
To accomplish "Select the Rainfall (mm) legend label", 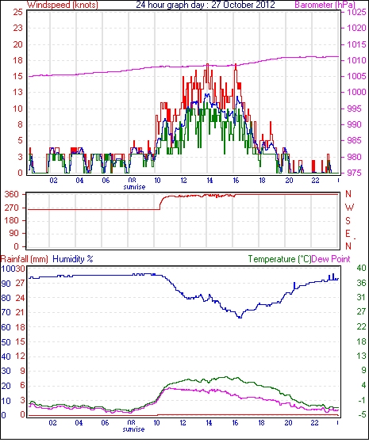I will pos(25,259).
